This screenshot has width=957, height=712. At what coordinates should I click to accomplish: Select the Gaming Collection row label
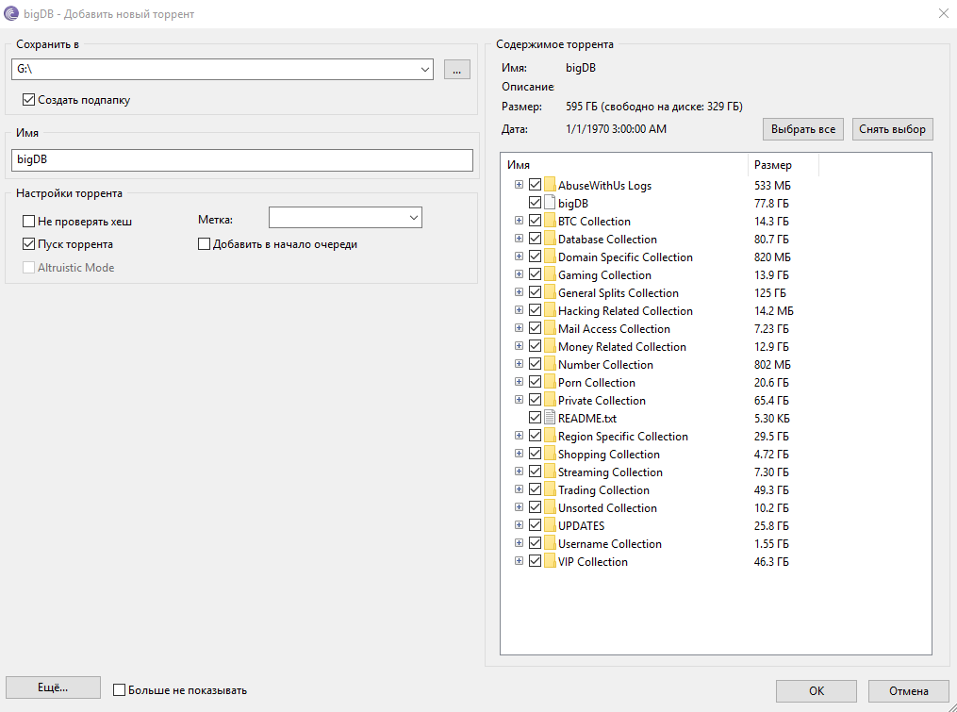[x=604, y=274]
